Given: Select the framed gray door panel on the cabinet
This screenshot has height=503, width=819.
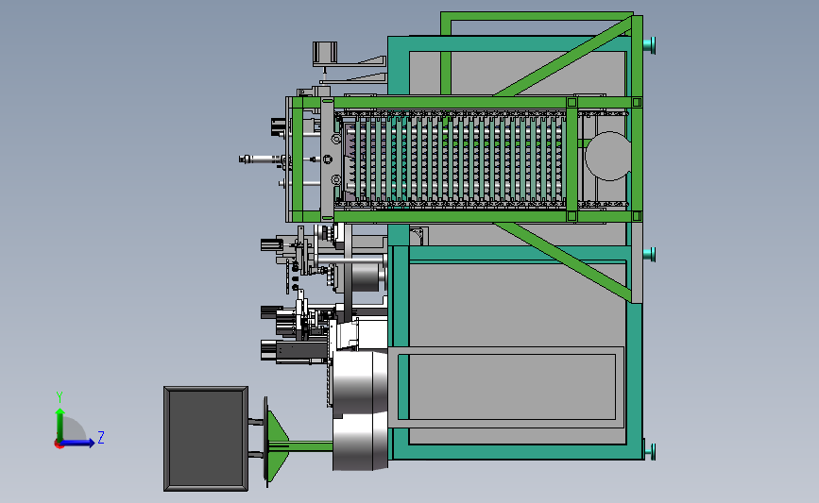Looking at the screenshot, I should tap(505, 387).
